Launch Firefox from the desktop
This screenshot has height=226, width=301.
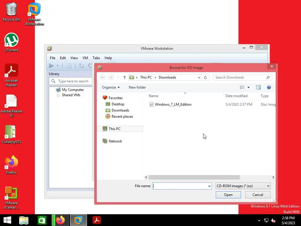(x=11, y=165)
